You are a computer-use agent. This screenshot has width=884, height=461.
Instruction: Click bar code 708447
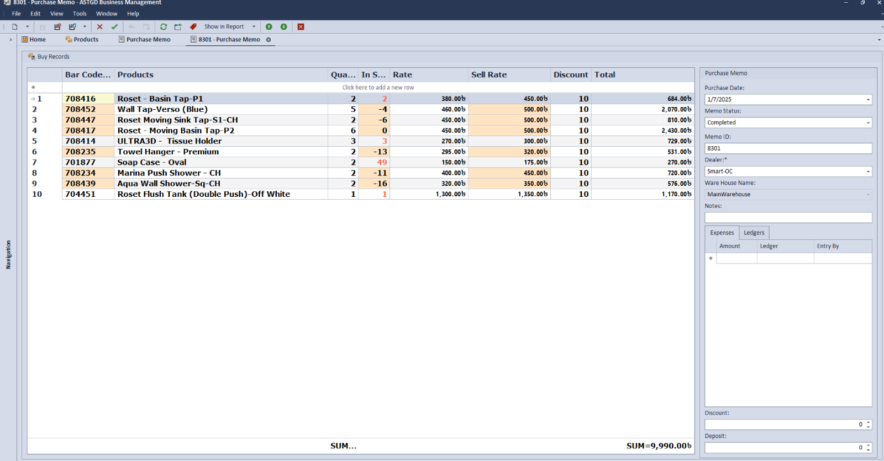88,120
